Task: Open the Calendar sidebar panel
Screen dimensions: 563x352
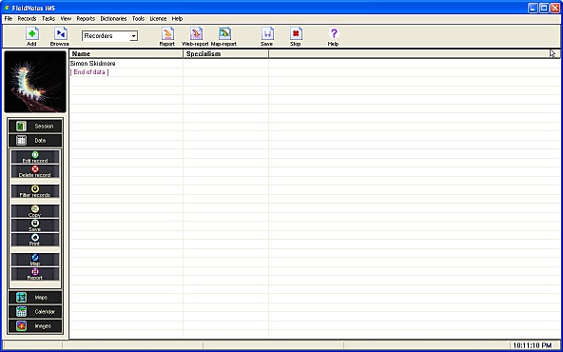Action: pyautogui.click(x=35, y=312)
